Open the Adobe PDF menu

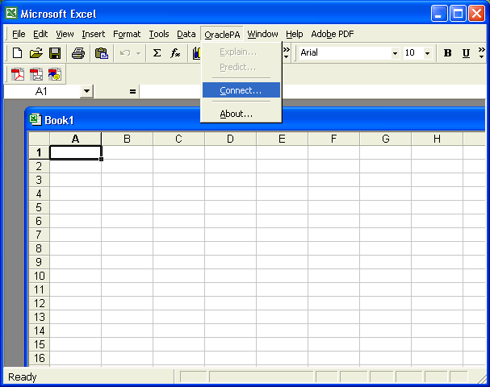[x=332, y=34]
